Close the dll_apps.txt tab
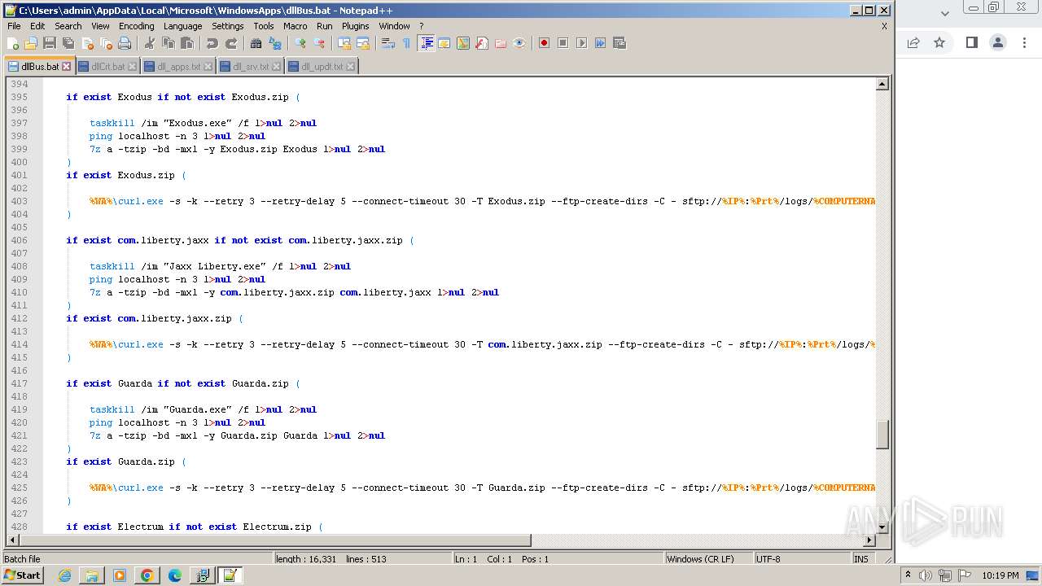1042x586 pixels. pyautogui.click(x=208, y=67)
